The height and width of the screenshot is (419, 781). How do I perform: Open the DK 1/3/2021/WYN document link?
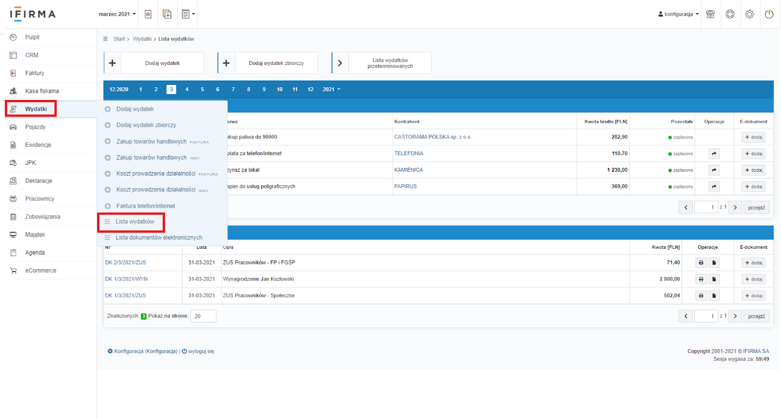[126, 279]
